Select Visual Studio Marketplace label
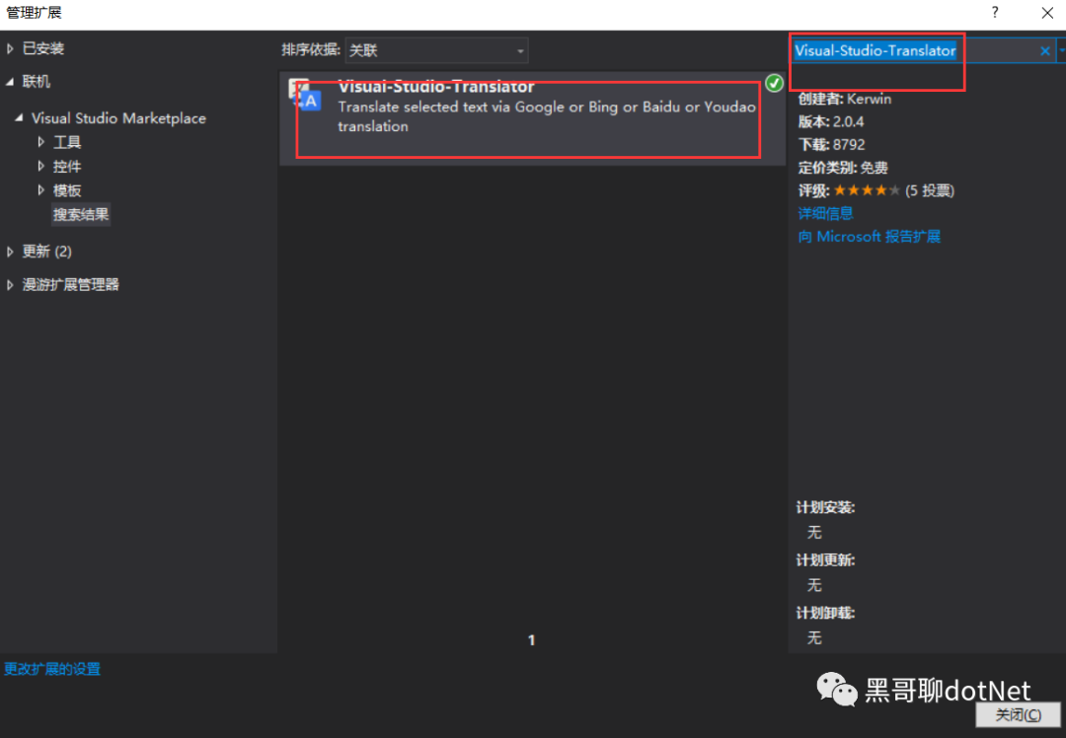1066x738 pixels. (118, 118)
